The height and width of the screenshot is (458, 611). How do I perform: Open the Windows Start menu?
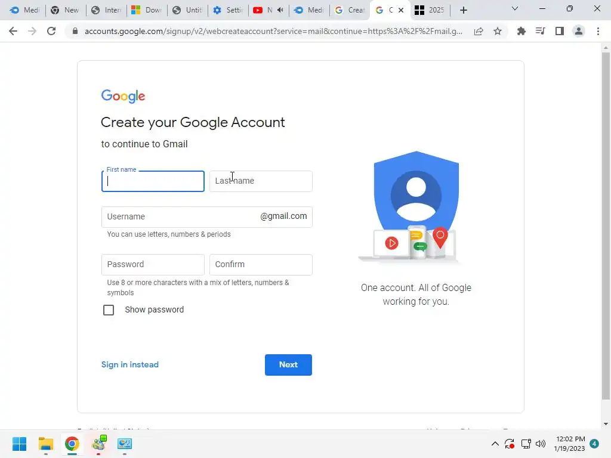[20, 444]
